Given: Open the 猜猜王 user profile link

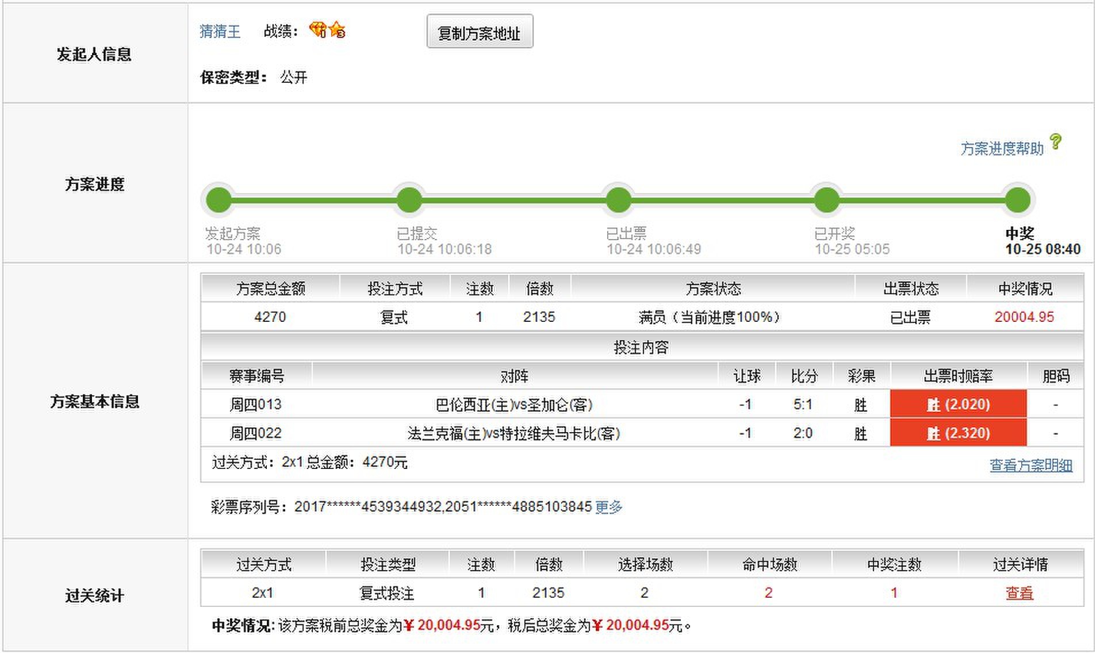Looking at the screenshot, I should 220,31.
